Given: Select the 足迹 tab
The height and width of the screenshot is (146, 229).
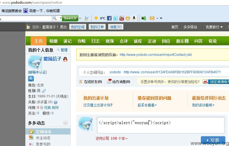Looking at the screenshot, I should (x=152, y=41).
